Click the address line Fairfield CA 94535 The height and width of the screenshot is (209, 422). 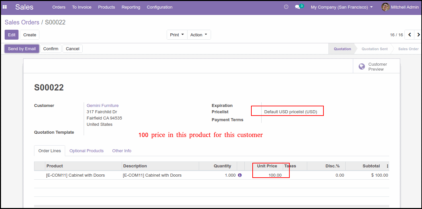(104, 118)
